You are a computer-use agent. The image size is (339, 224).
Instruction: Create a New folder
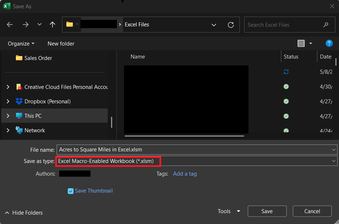coord(61,44)
